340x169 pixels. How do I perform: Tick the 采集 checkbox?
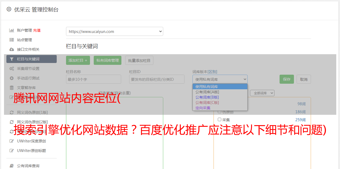click(x=220, y=119)
